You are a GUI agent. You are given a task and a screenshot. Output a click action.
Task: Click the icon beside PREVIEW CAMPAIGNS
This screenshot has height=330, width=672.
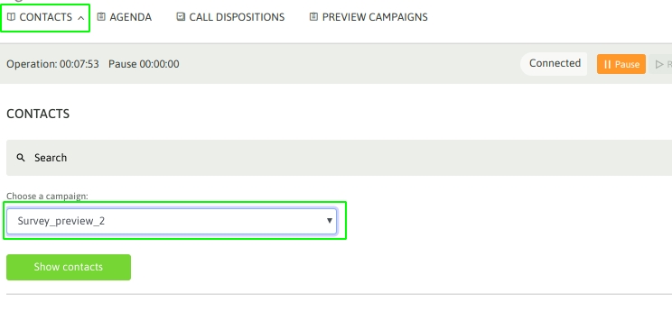coord(313,17)
